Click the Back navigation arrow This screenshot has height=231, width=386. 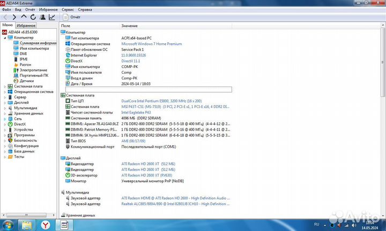5,17
